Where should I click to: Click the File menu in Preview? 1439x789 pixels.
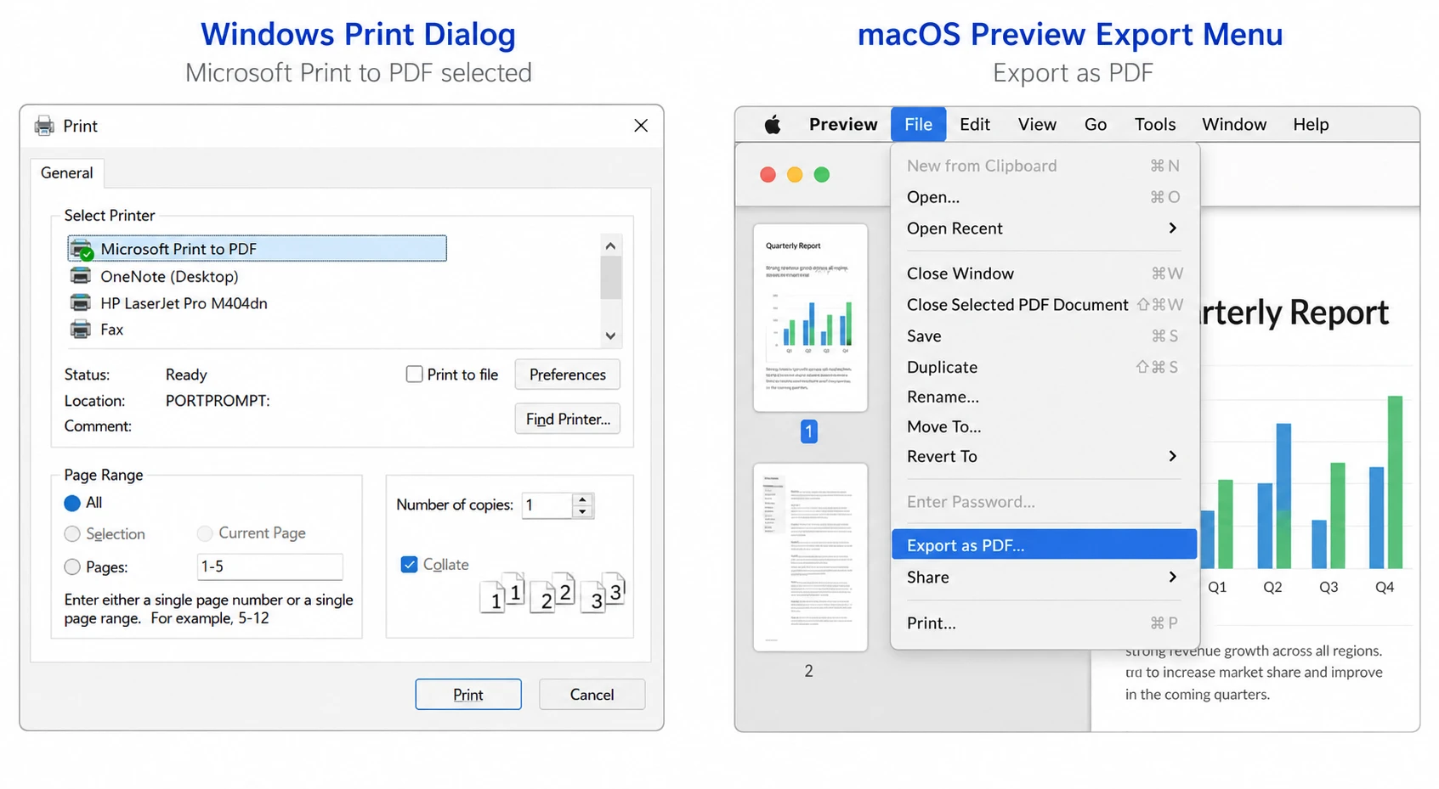tap(918, 125)
